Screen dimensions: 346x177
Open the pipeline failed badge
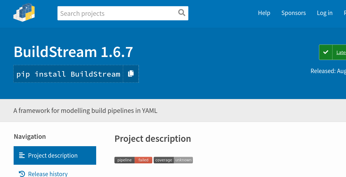point(133,160)
